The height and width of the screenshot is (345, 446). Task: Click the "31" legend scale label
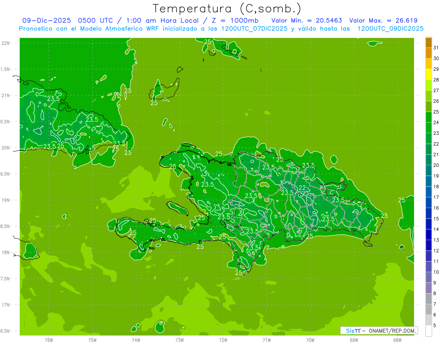click(436, 48)
